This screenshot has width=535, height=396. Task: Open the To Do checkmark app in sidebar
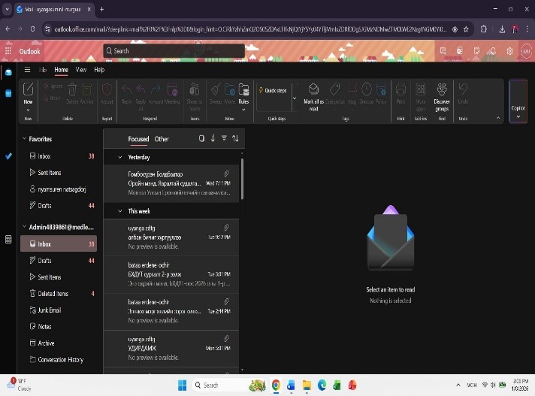[x=8, y=156]
